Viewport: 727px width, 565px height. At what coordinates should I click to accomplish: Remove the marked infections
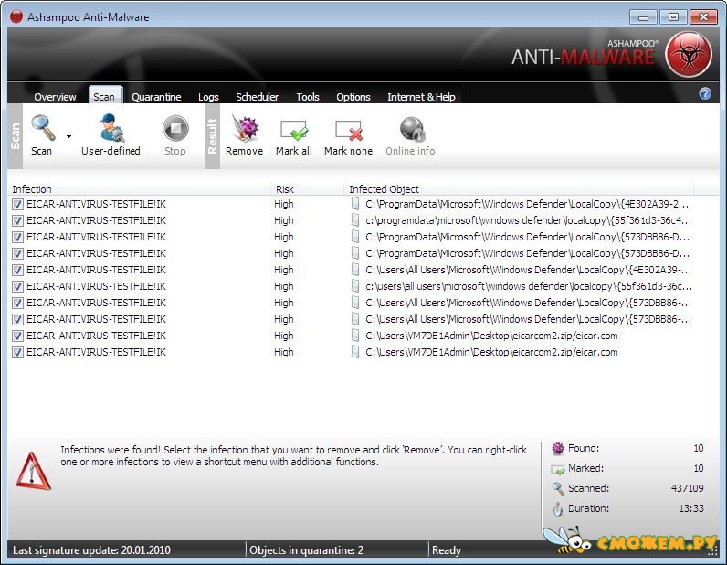245,135
